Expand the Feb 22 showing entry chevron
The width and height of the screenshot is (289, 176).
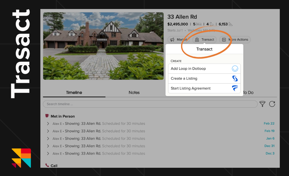point(48,124)
